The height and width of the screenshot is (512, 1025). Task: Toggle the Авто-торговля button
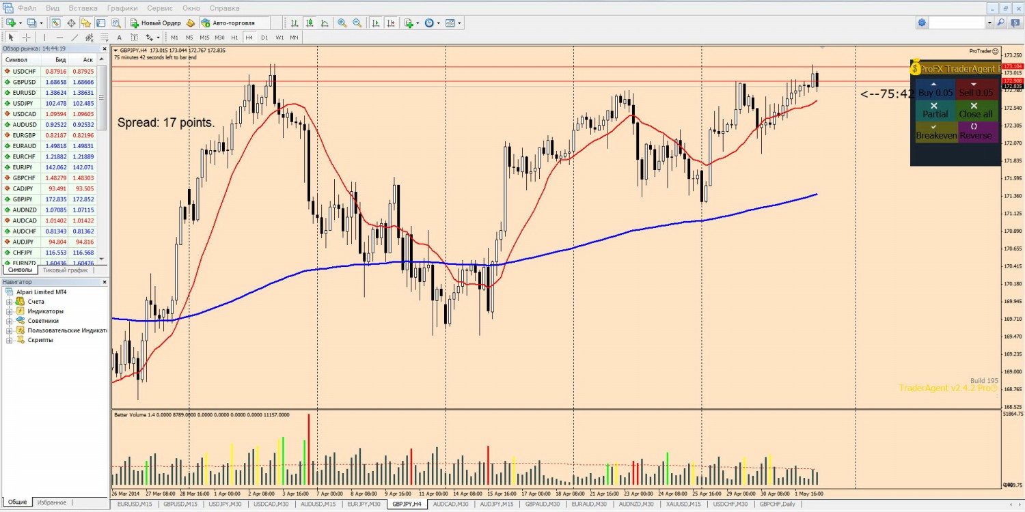(235, 23)
